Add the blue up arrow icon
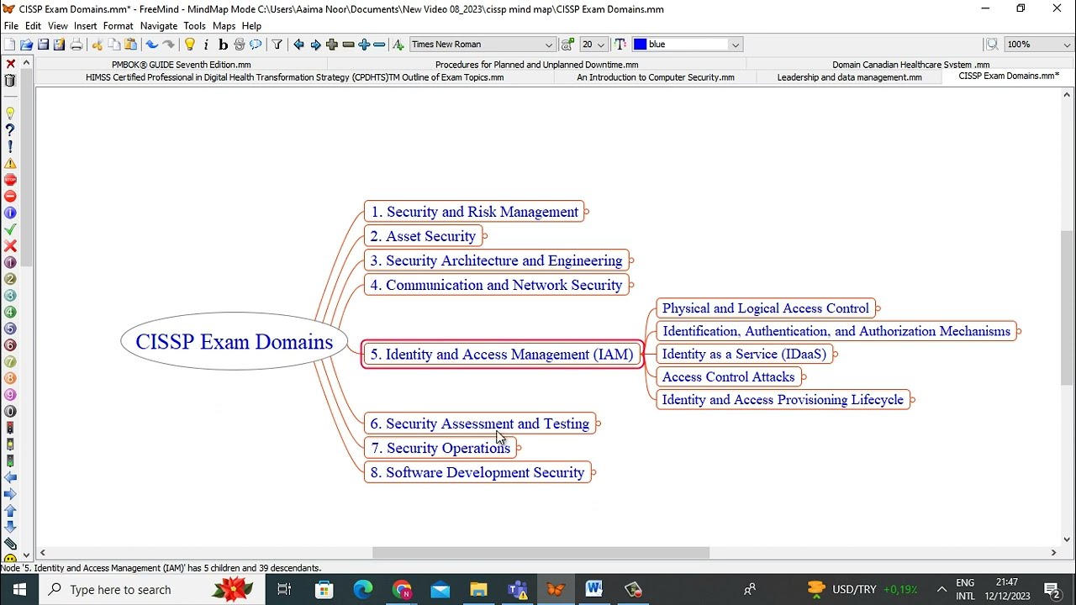Image resolution: width=1076 pixels, height=605 pixels. pos(10,510)
